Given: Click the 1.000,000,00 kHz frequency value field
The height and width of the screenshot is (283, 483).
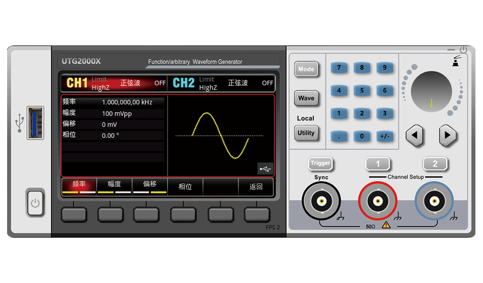Looking at the screenshot, I should (x=127, y=102).
